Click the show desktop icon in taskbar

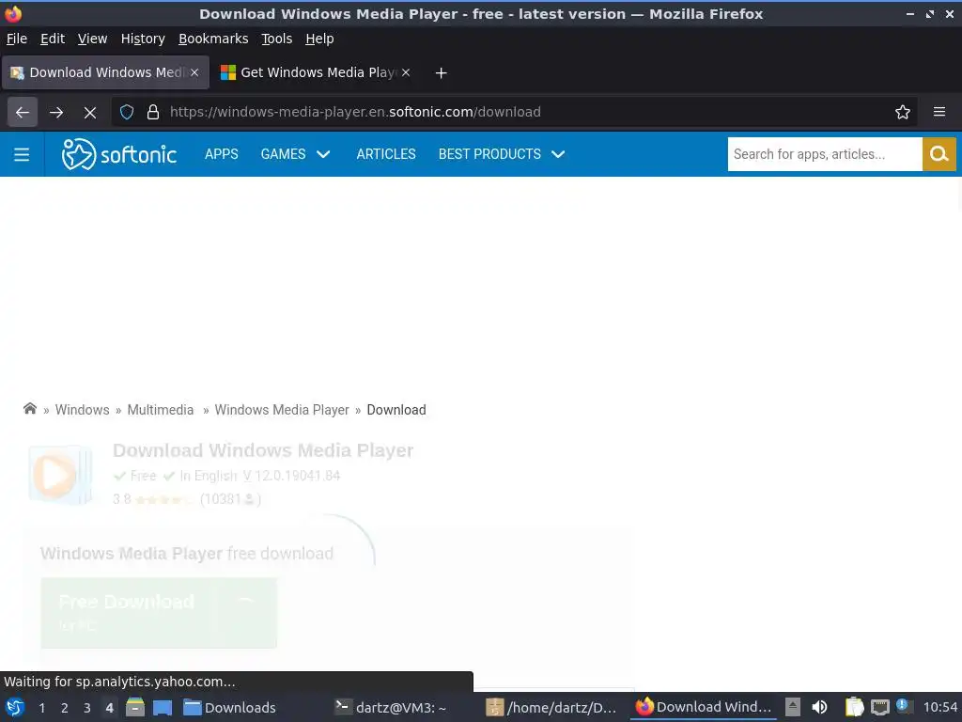pyautogui.click(x=163, y=707)
